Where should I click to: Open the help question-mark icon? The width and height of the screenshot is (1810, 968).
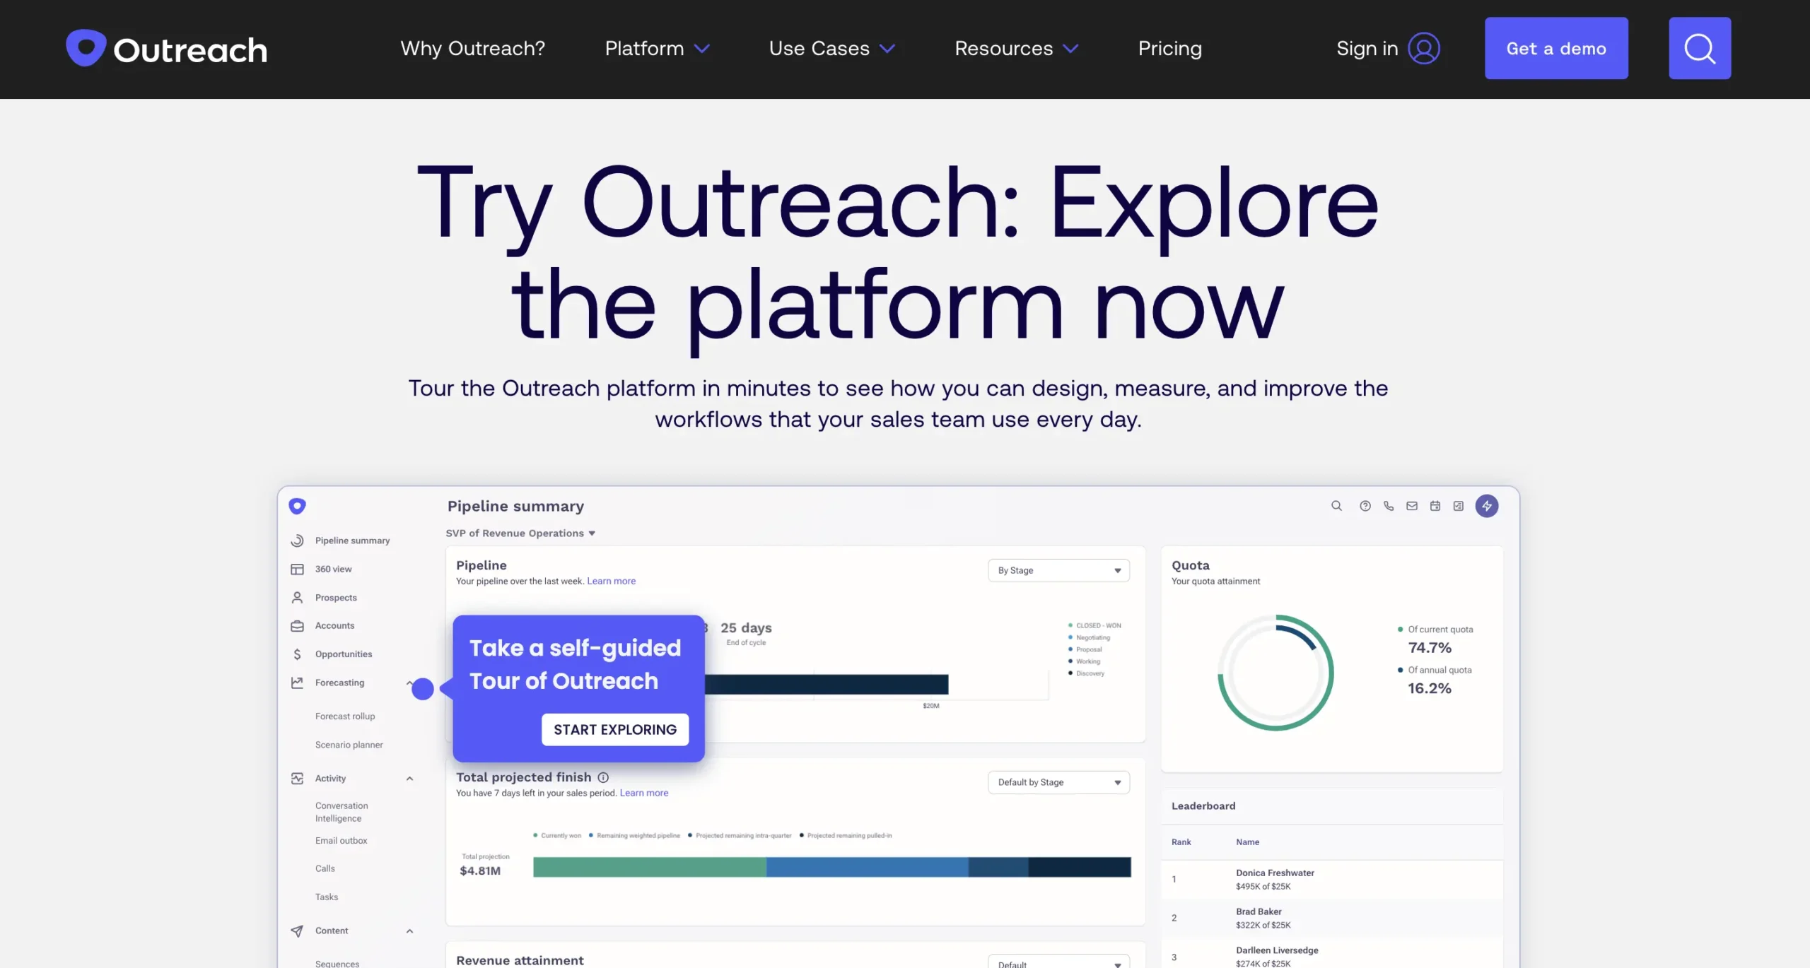click(x=1365, y=506)
